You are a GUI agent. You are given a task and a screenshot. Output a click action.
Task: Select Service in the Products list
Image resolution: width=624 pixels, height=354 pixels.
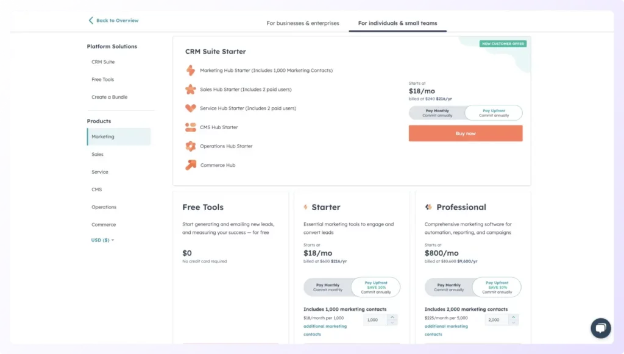click(100, 172)
